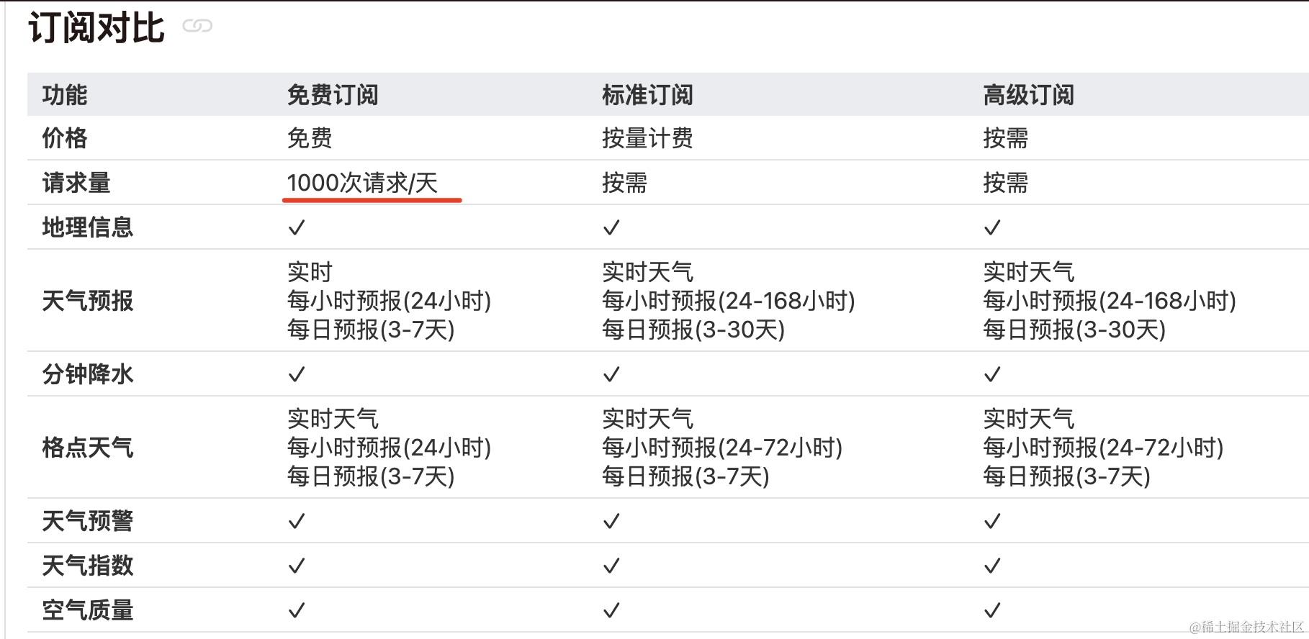
Task: Click the 订阅对比 heading
Action: [x=96, y=29]
